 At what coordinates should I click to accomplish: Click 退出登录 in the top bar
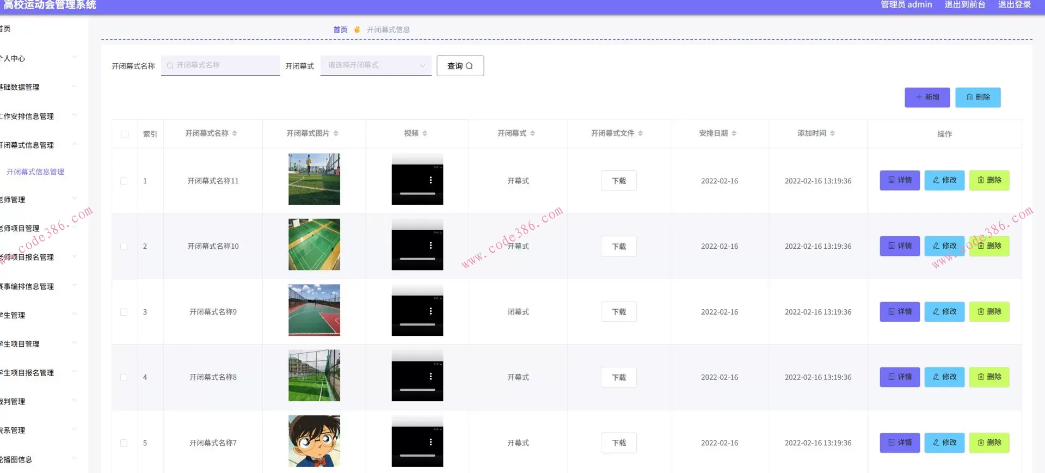pyautogui.click(x=1015, y=5)
